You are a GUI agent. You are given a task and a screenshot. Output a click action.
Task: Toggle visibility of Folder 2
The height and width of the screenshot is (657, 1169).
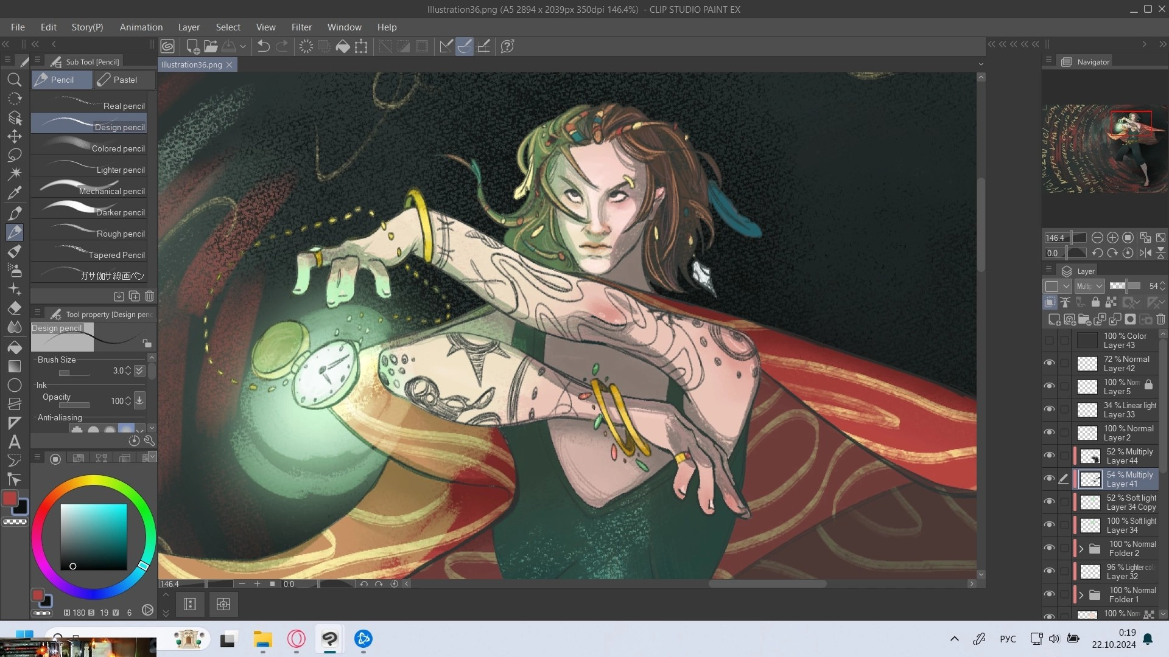pyautogui.click(x=1049, y=548)
